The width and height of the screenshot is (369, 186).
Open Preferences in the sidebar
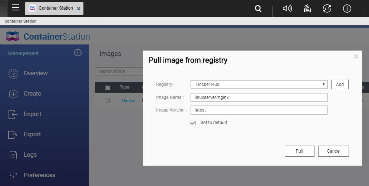click(x=39, y=175)
